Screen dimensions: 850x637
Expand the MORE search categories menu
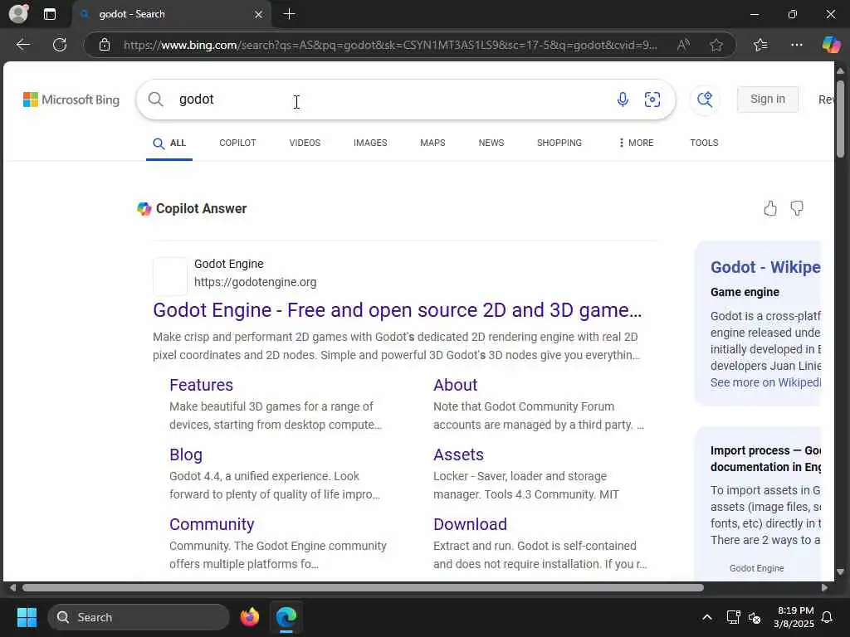(636, 143)
